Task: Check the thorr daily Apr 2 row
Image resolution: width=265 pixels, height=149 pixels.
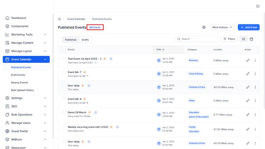Action: [64, 142]
